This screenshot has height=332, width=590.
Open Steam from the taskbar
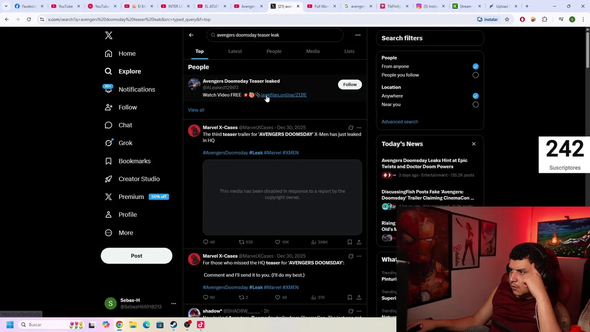[173, 325]
